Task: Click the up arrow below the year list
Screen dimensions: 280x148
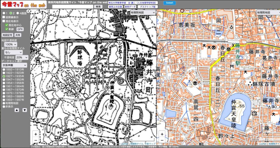Action: pos(17,110)
